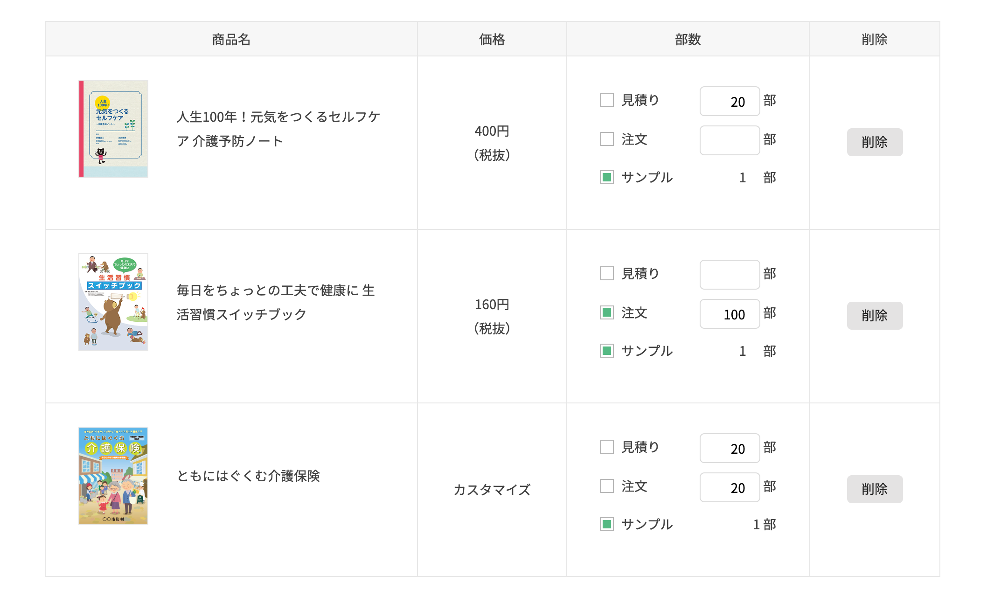
Task: Check 見積り for 生活習慣スイッチブック
Action: coord(606,273)
